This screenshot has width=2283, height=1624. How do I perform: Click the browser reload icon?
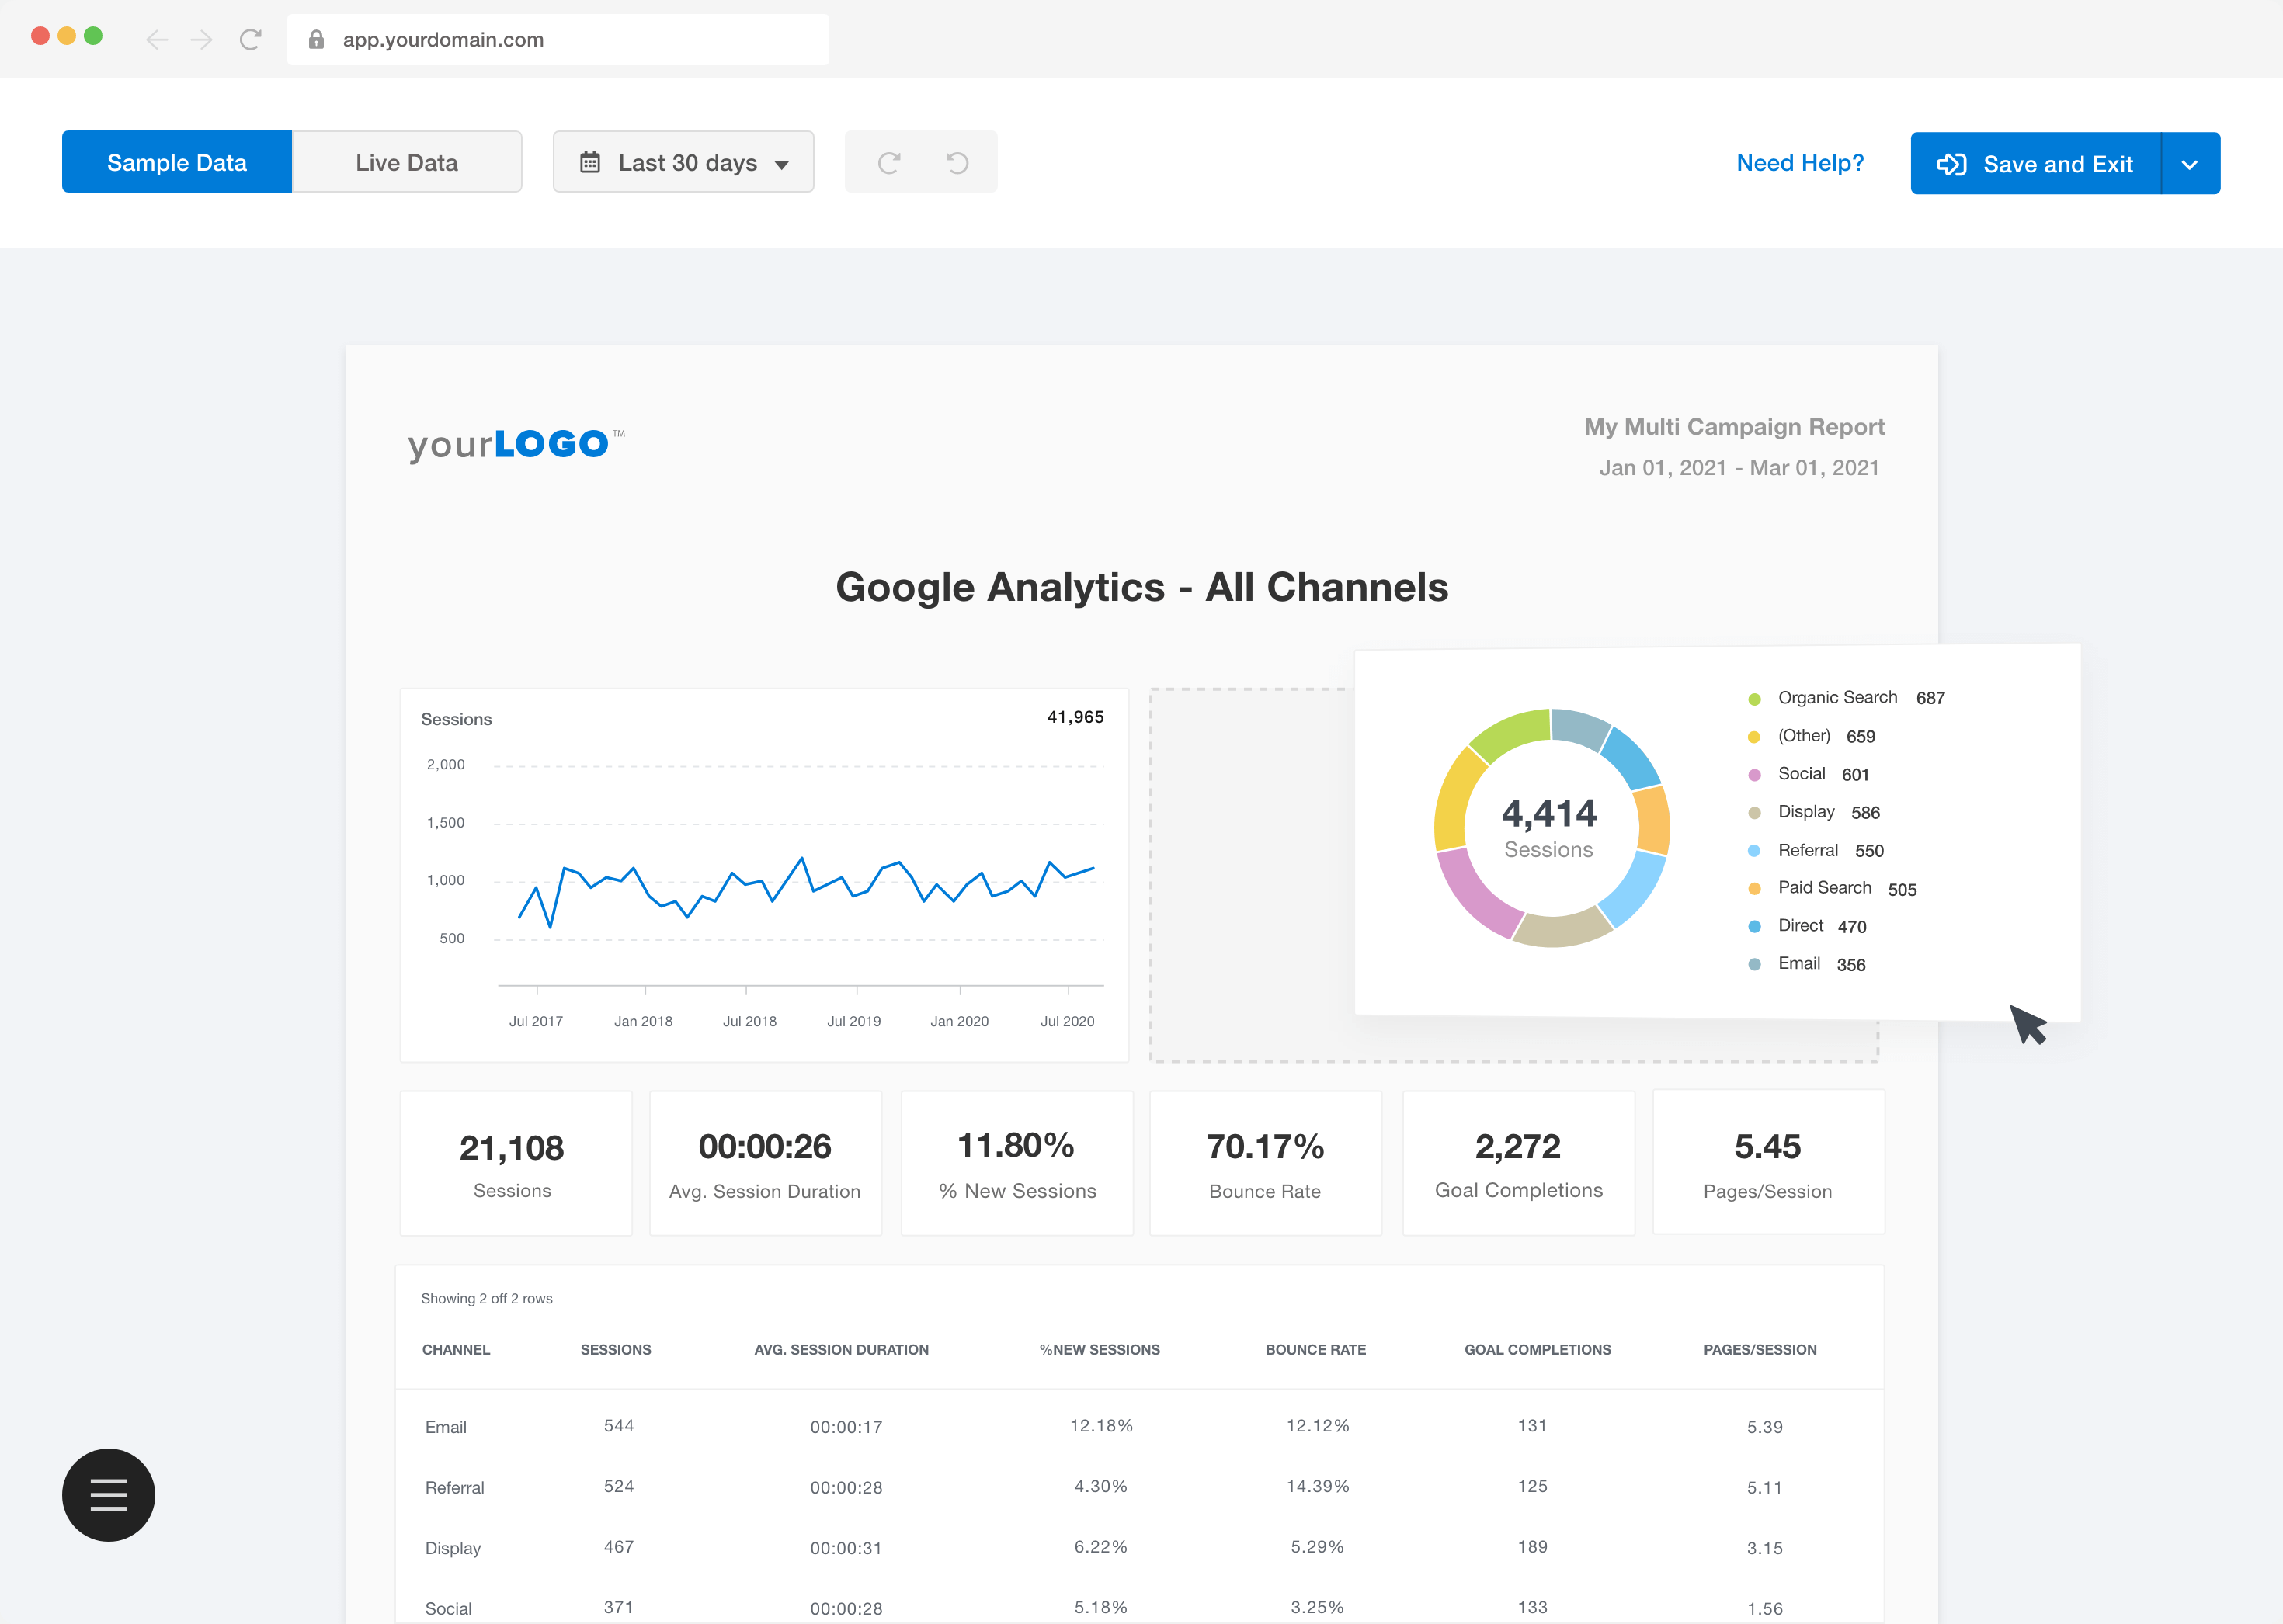(x=250, y=40)
